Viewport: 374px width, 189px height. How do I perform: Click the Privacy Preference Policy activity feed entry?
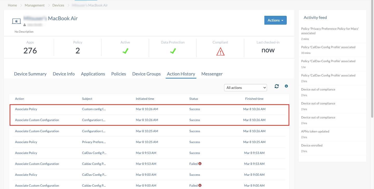point(332,34)
